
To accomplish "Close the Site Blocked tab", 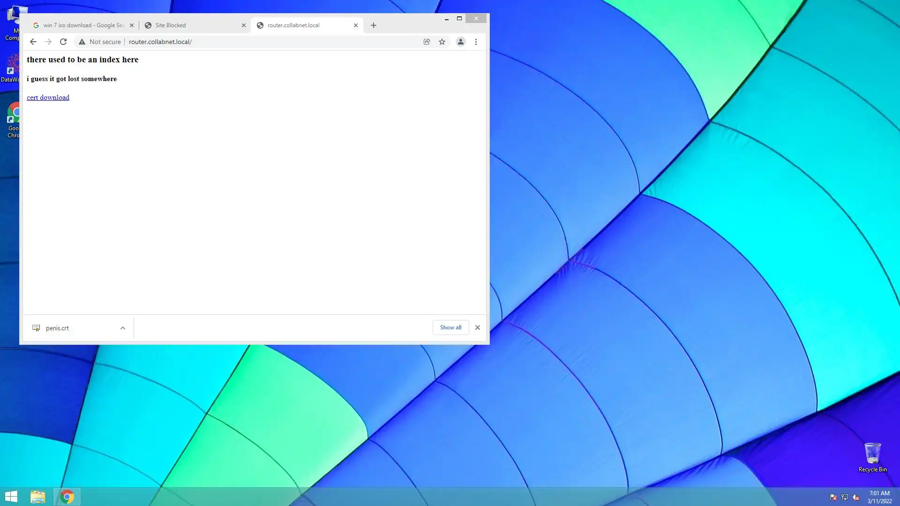I will 244,25.
